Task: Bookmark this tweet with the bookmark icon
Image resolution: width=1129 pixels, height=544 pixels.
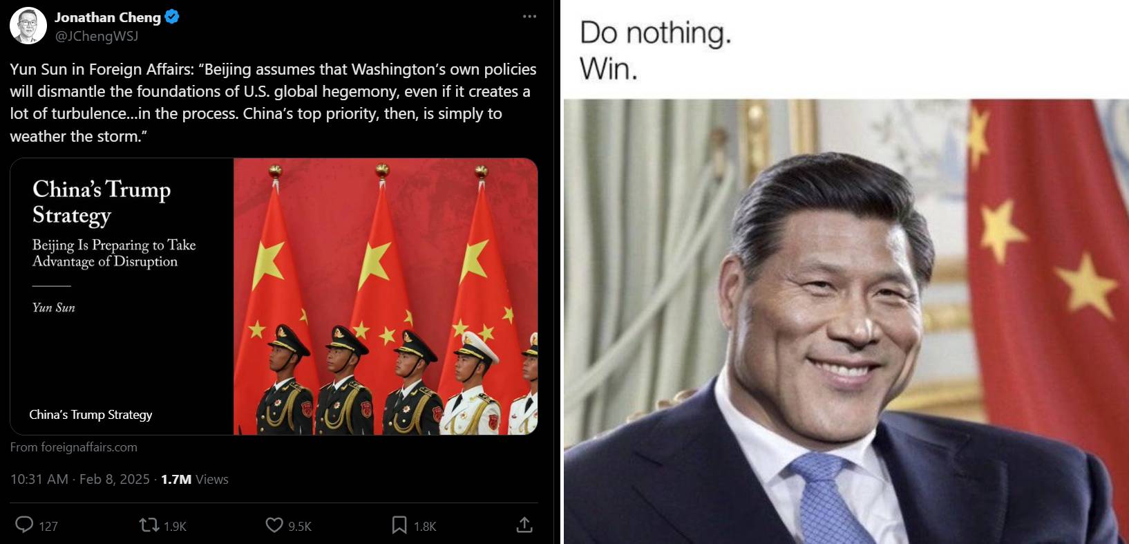Action: click(x=399, y=525)
